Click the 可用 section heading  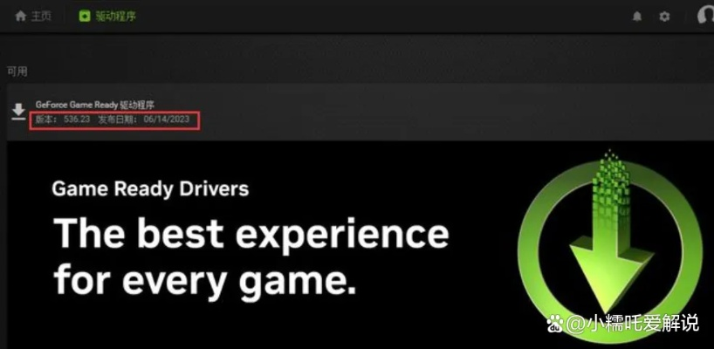(x=17, y=72)
